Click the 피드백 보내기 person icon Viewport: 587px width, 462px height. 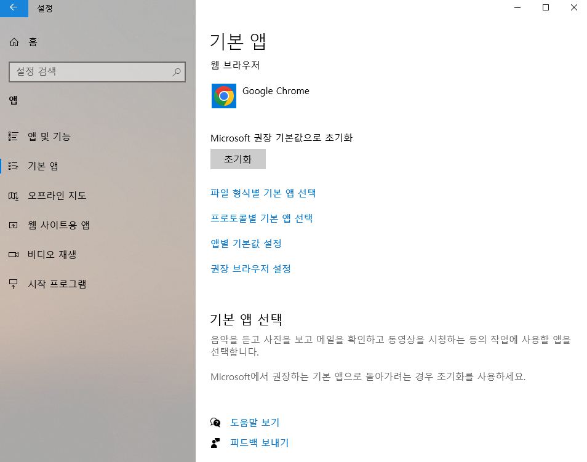(x=215, y=443)
